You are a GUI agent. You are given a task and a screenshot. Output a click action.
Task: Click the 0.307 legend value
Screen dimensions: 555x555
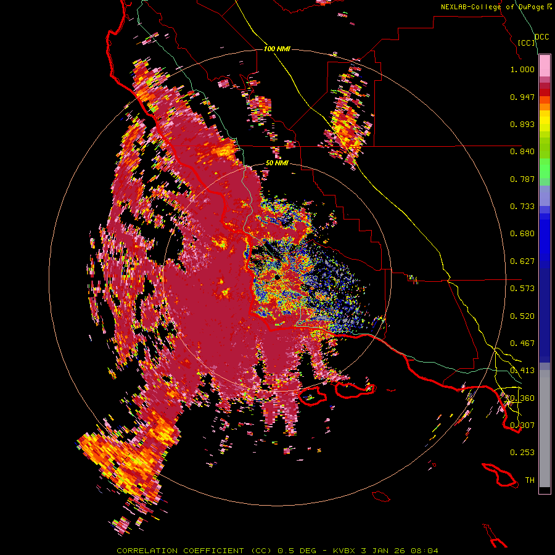coord(522,425)
